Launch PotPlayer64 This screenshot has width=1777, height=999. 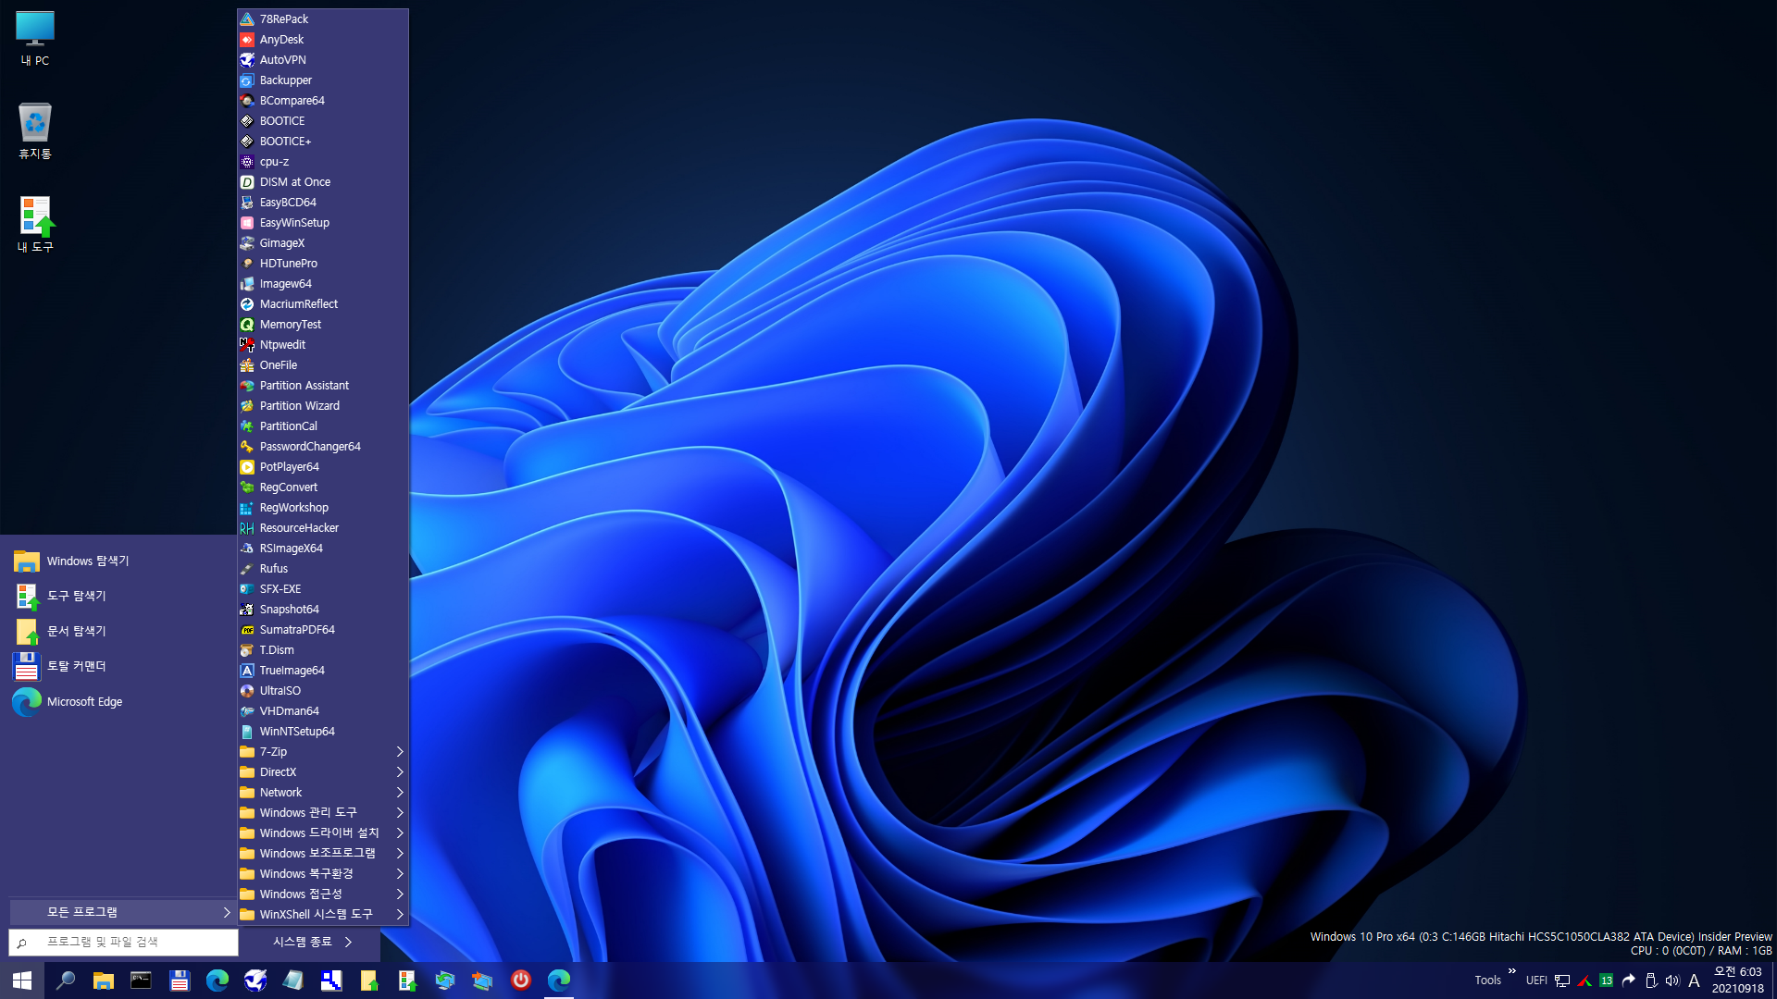point(322,466)
